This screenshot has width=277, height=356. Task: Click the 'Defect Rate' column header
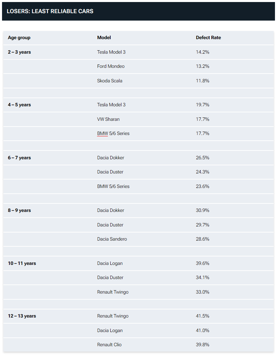tap(208, 37)
